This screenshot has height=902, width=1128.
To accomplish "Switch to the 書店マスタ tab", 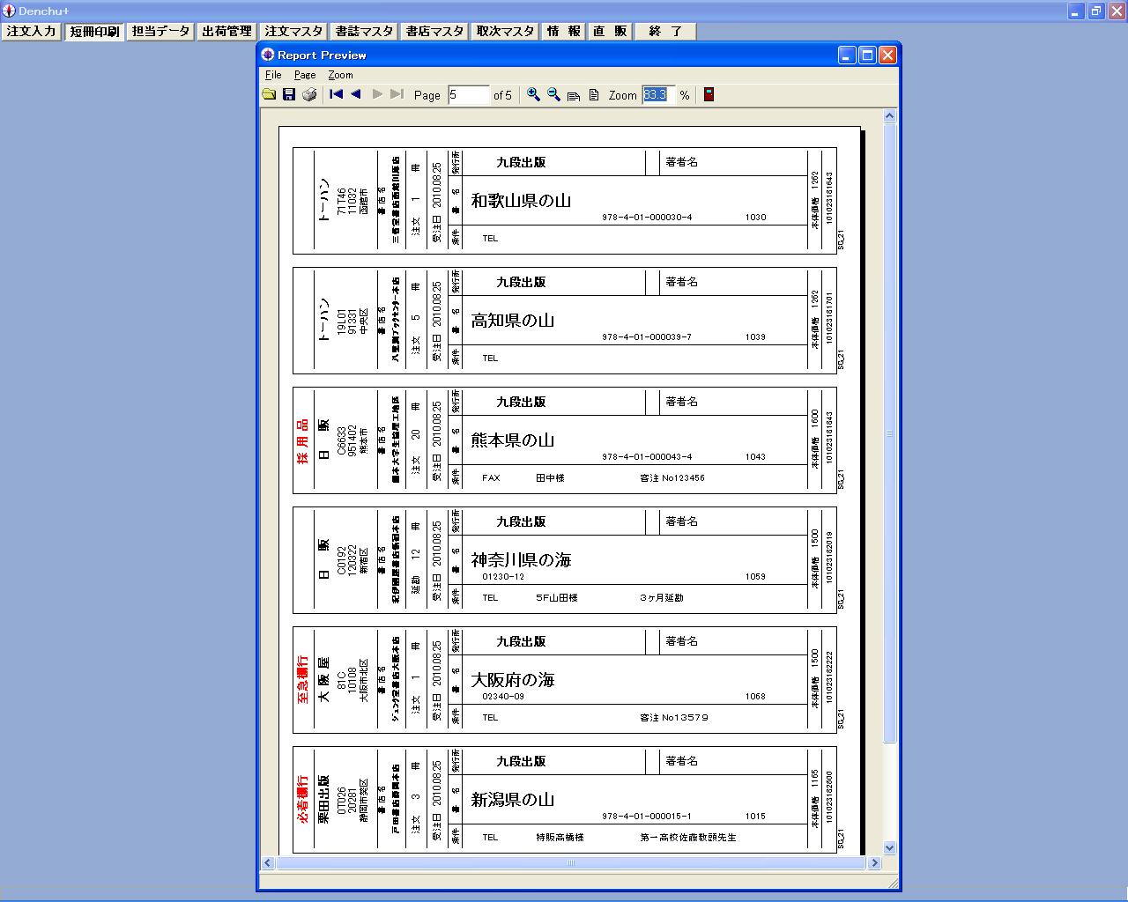I will click(434, 31).
